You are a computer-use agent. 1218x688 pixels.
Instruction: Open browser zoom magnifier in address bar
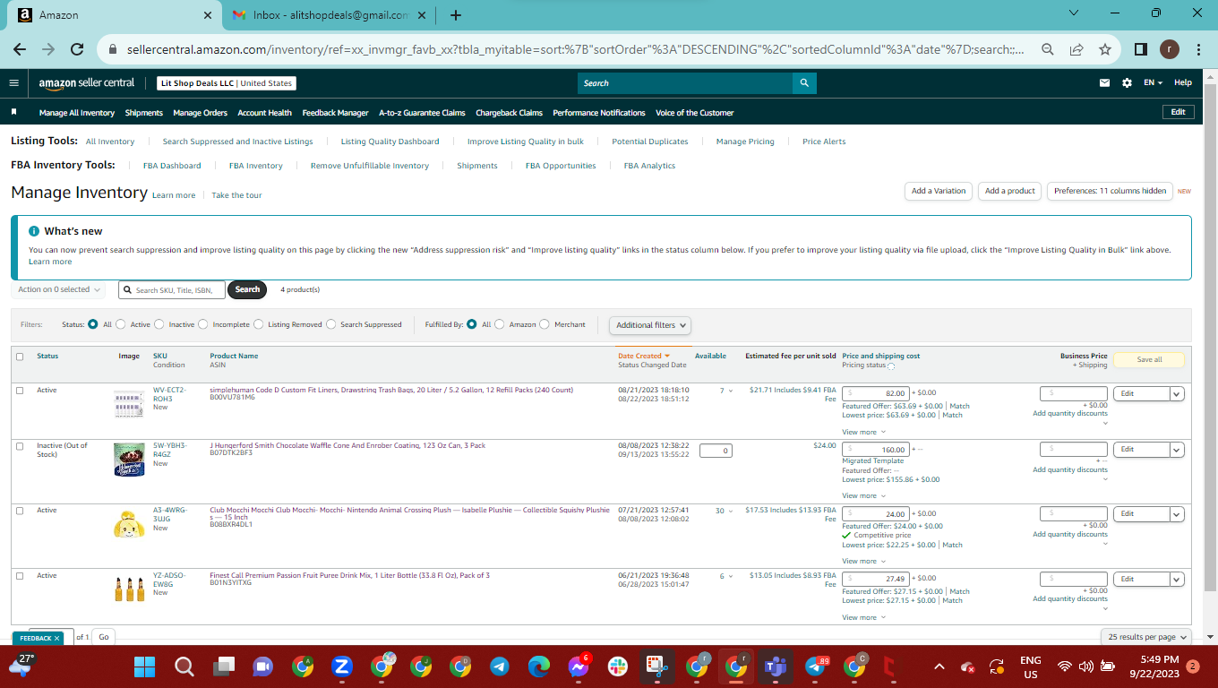click(x=1047, y=49)
